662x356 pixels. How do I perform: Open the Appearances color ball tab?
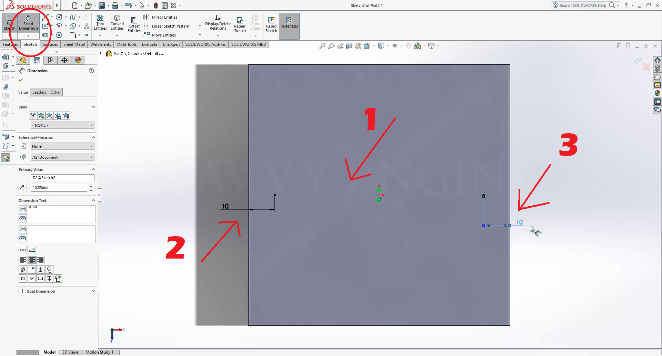click(78, 60)
